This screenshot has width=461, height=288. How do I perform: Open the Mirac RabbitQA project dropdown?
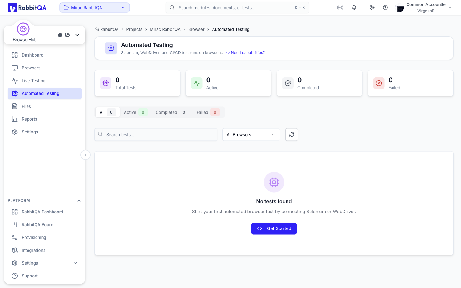point(94,8)
